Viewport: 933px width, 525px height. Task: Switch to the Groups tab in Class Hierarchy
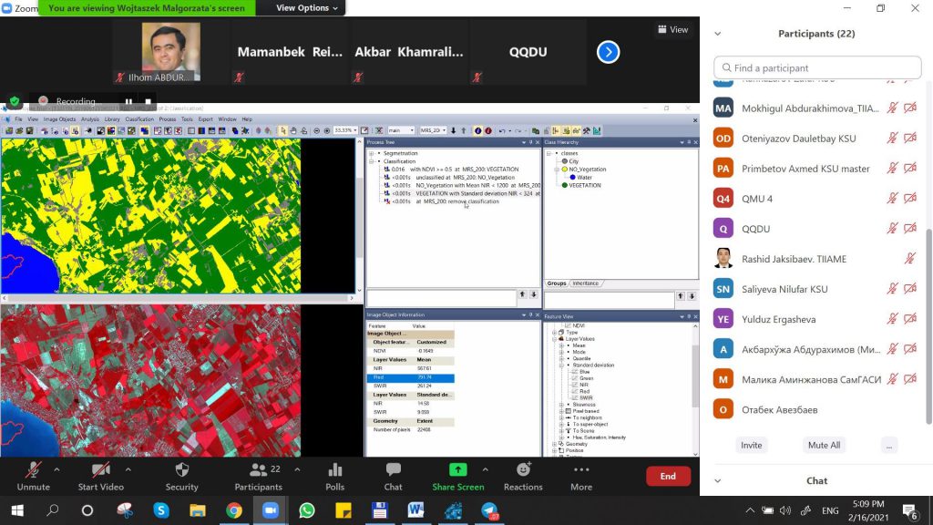point(557,283)
